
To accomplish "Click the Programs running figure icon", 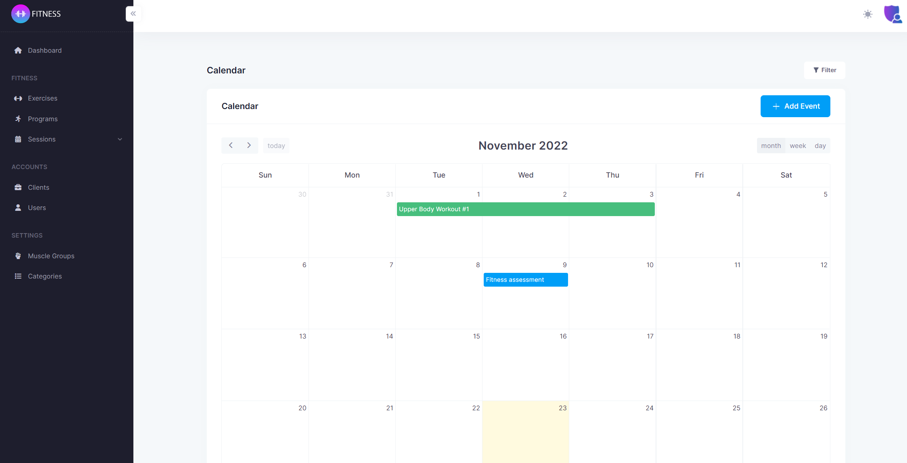I will [18, 119].
